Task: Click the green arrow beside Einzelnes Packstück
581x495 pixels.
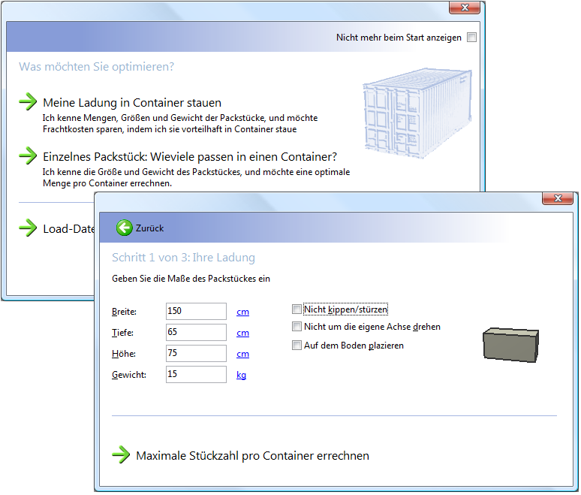Action: pos(28,156)
